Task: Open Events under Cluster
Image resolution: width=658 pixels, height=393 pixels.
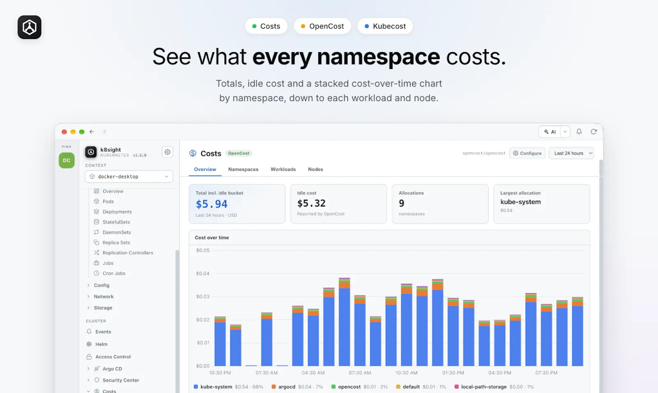Action: pyautogui.click(x=103, y=331)
